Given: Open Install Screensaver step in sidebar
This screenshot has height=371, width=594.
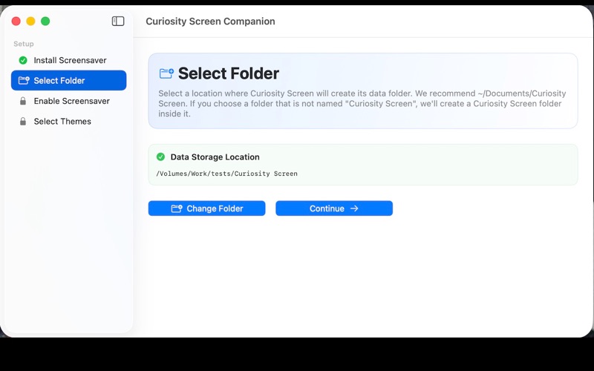Looking at the screenshot, I should coord(68,60).
